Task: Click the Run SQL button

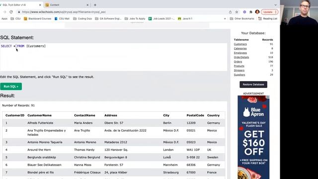Action: click(x=11, y=87)
